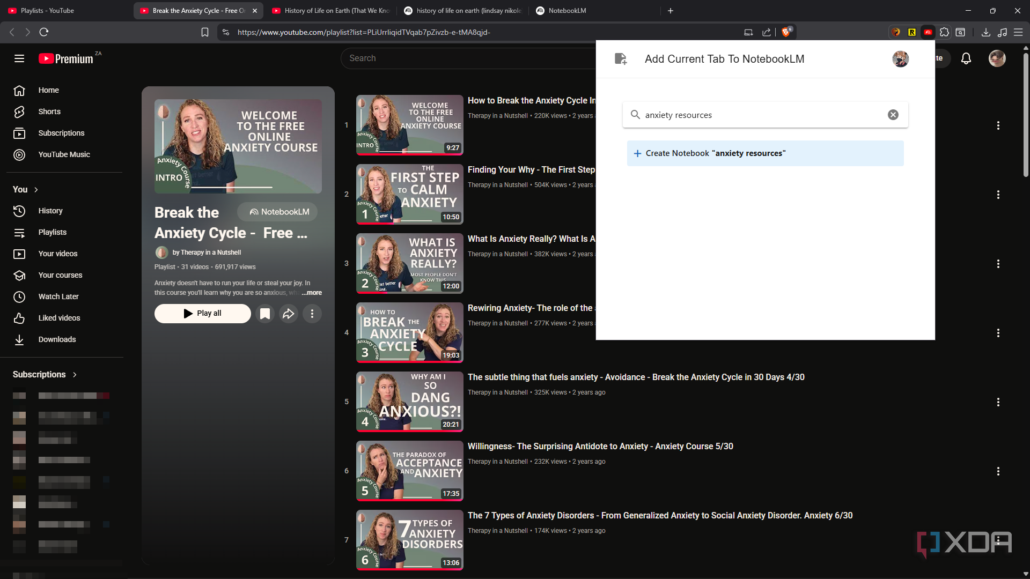This screenshot has width=1030, height=579.
Task: Open the Paradox of Acceptance thumbnail
Action: coord(410,471)
